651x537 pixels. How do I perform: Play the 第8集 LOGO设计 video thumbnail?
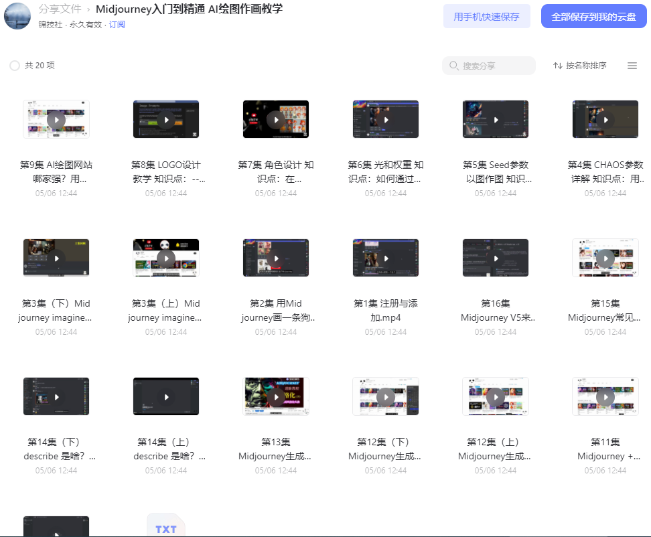tap(166, 119)
